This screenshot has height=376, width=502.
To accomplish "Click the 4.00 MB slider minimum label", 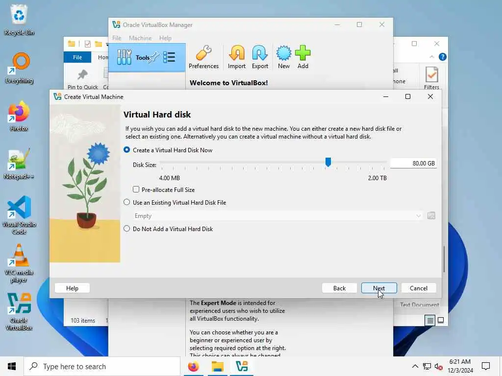I will pyautogui.click(x=169, y=178).
